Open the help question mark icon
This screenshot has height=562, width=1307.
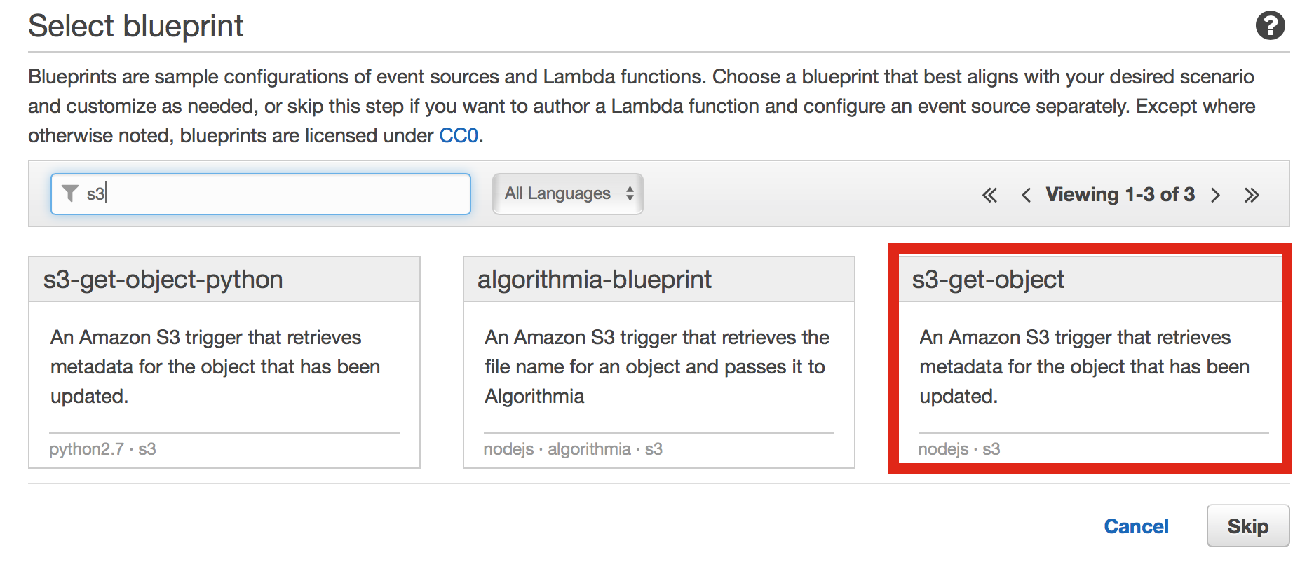pyautogui.click(x=1270, y=26)
